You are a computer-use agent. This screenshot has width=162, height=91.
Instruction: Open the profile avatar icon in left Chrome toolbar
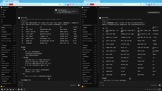[77, 5]
